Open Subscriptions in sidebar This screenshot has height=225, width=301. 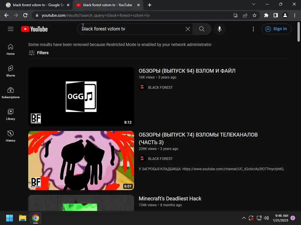(x=11, y=93)
